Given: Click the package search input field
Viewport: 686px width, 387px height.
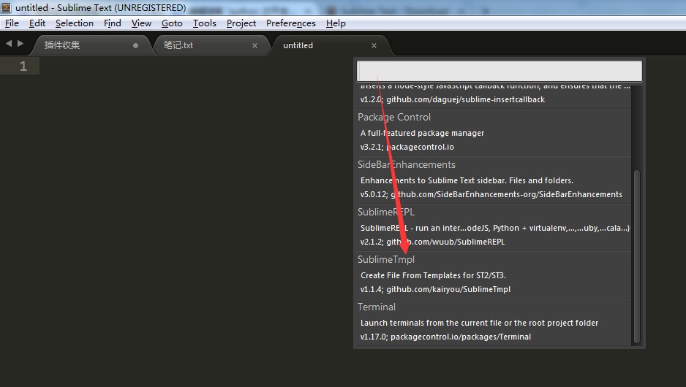Looking at the screenshot, I should click(x=500, y=71).
